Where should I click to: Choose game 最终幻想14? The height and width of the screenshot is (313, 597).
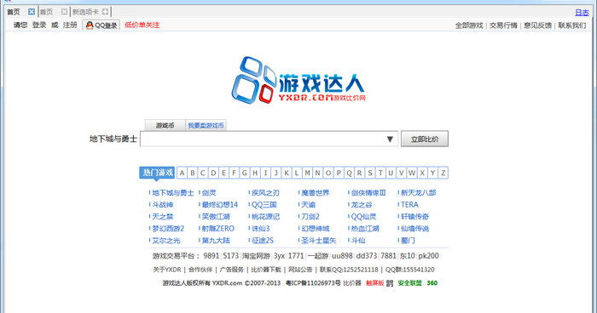[220, 205]
